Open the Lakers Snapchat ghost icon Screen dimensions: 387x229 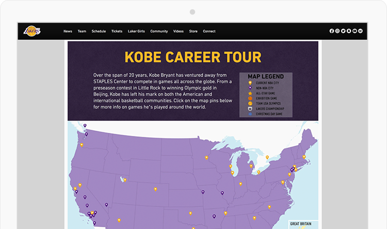click(349, 31)
